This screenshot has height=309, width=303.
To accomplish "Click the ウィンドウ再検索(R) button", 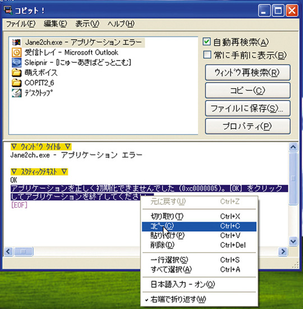I will [x=247, y=72].
